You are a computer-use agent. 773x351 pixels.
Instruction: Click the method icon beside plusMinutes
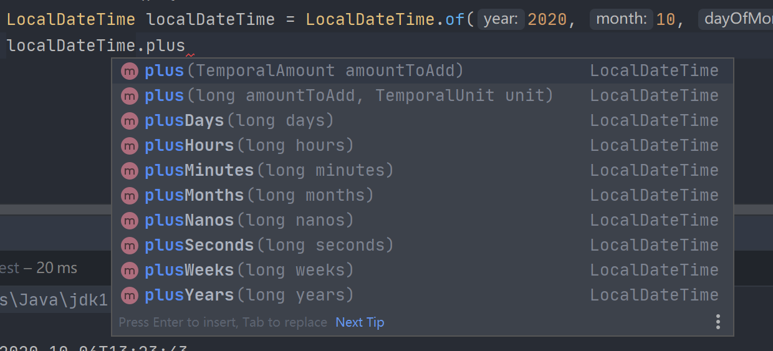129,171
